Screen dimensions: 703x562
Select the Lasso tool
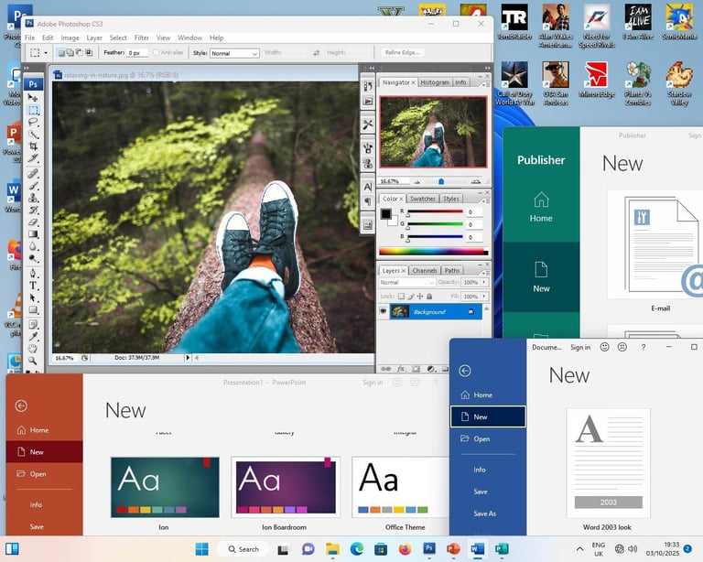point(33,122)
